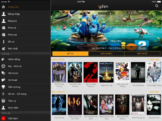The image size is (162, 121).
Task: Open the Đăng ký register menu item
Action: pos(25,21)
